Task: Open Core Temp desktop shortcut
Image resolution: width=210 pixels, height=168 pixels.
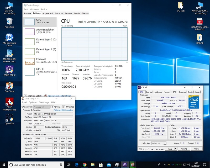Action: (9, 87)
